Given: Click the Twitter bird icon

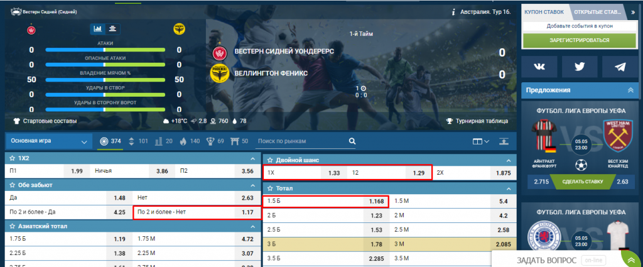Looking at the screenshot, I should [x=580, y=67].
